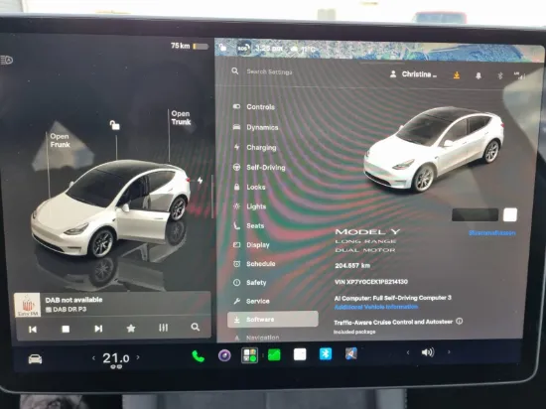Go to Display settings
The width and height of the screenshot is (546, 409).
[258, 245]
